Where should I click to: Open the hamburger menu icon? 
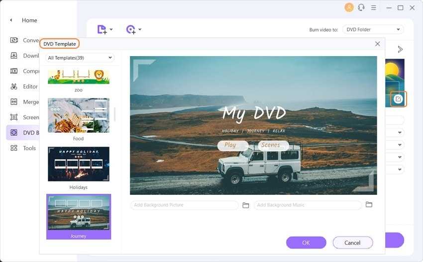coord(373,7)
